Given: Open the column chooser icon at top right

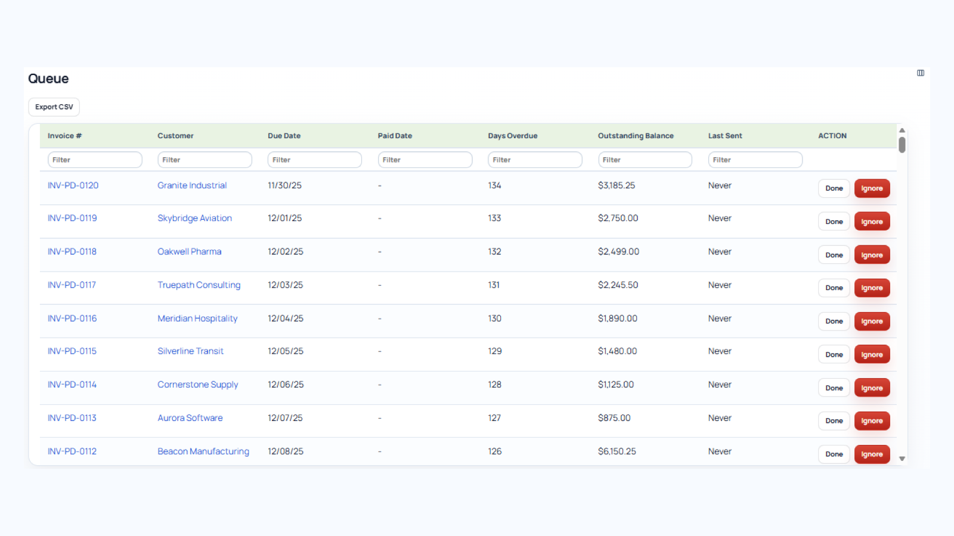Looking at the screenshot, I should tap(920, 73).
